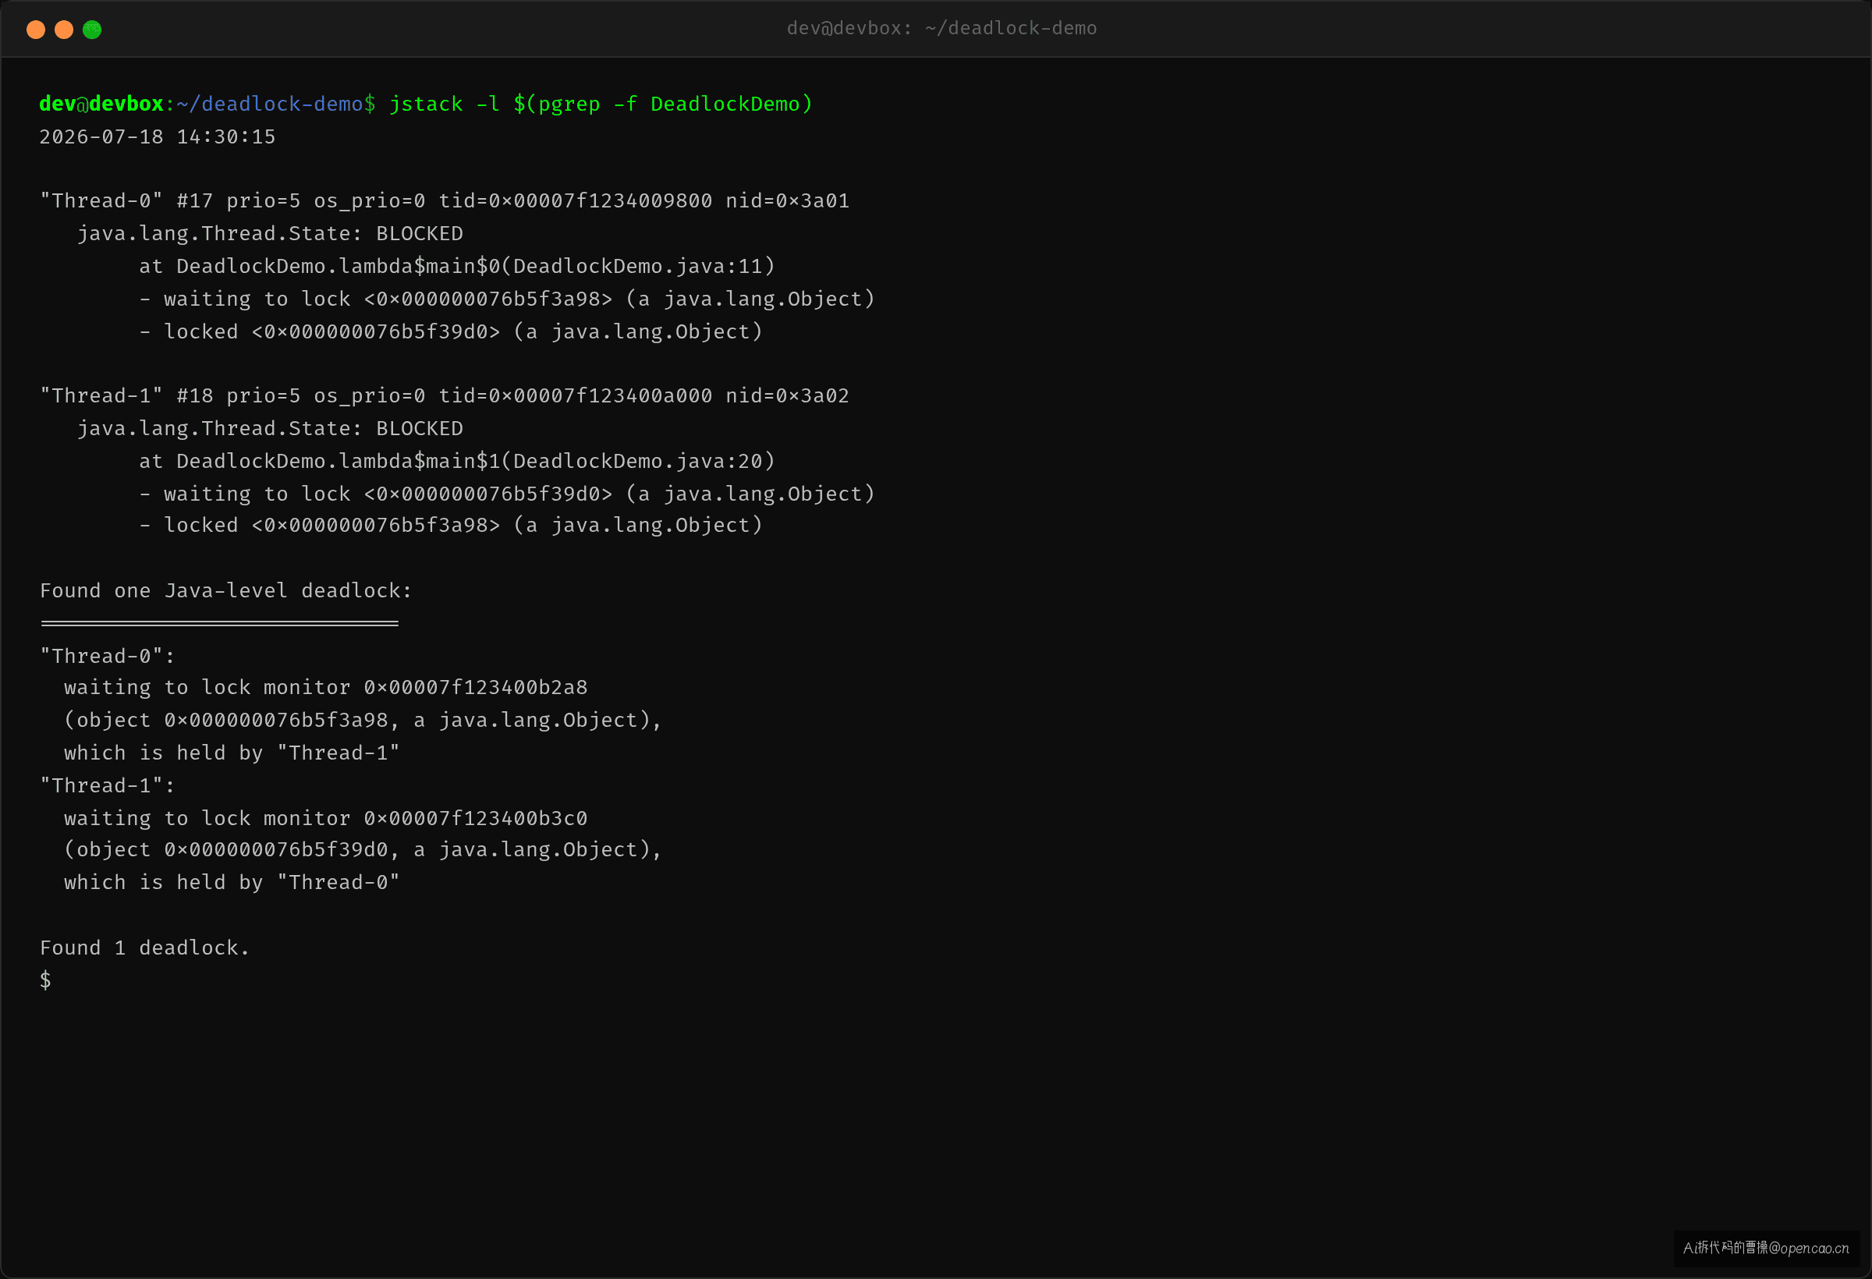Viewport: 1872px width, 1279px height.
Task: Click 'which is held by "Thread-1"' line
Action: pyautogui.click(x=232, y=753)
